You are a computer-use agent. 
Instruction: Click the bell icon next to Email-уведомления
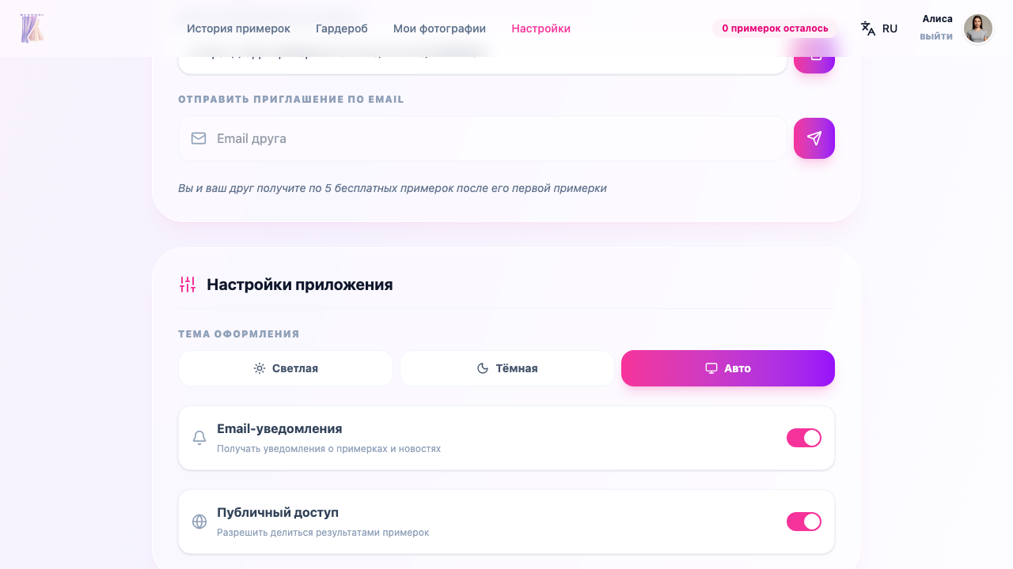tap(199, 437)
